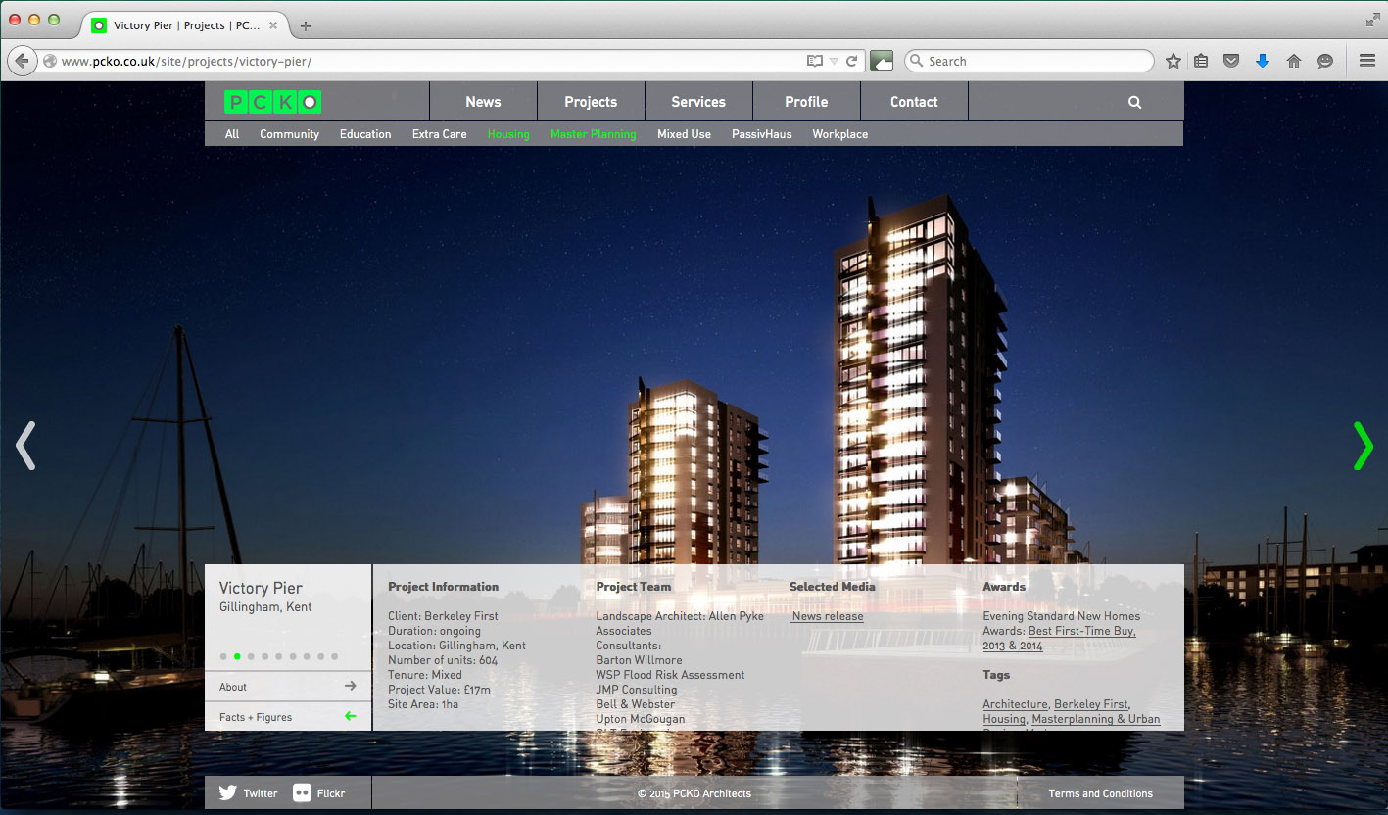Screen dimensions: 1388x815
Task: Click the Victory Pier project title
Action: [261, 588]
